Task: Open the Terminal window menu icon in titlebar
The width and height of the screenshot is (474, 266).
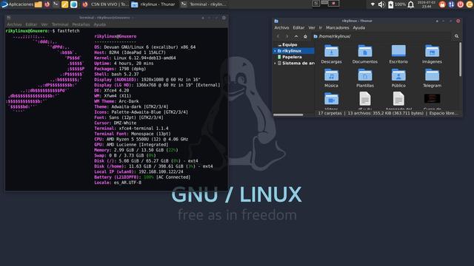Action: click(9, 18)
